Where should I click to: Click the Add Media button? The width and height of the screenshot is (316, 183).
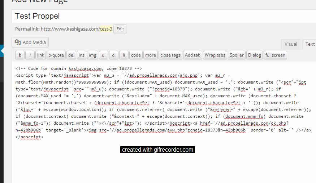[x=30, y=42]
